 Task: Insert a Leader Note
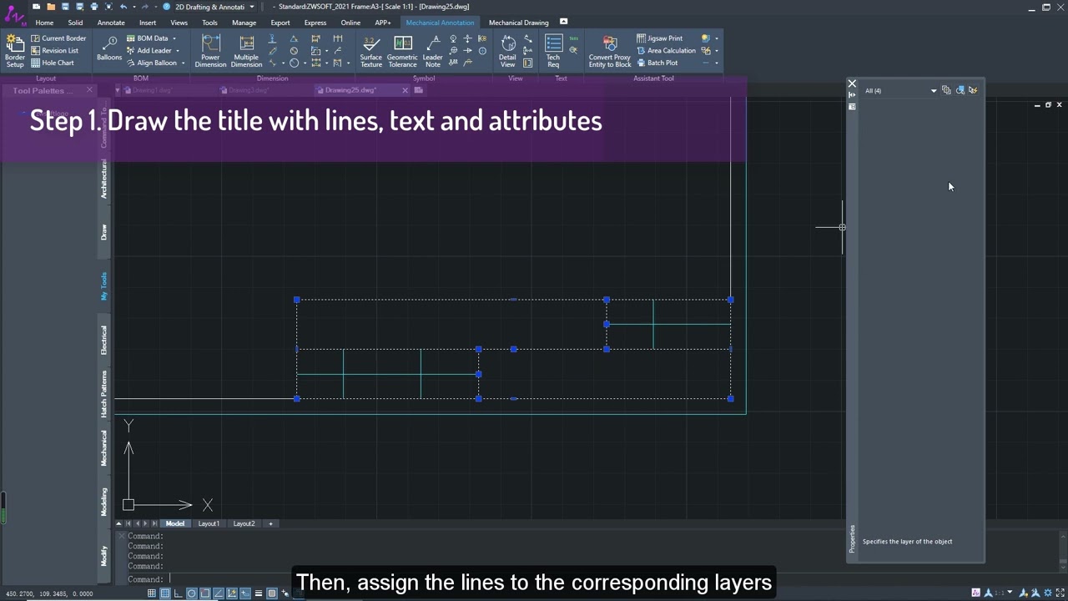[432, 51]
